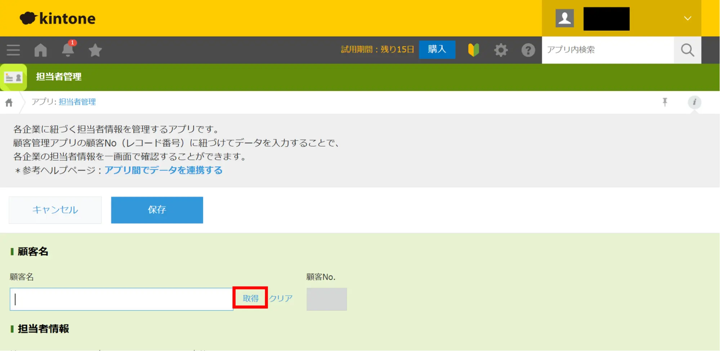Click the breadcrumb home icon

pos(9,103)
